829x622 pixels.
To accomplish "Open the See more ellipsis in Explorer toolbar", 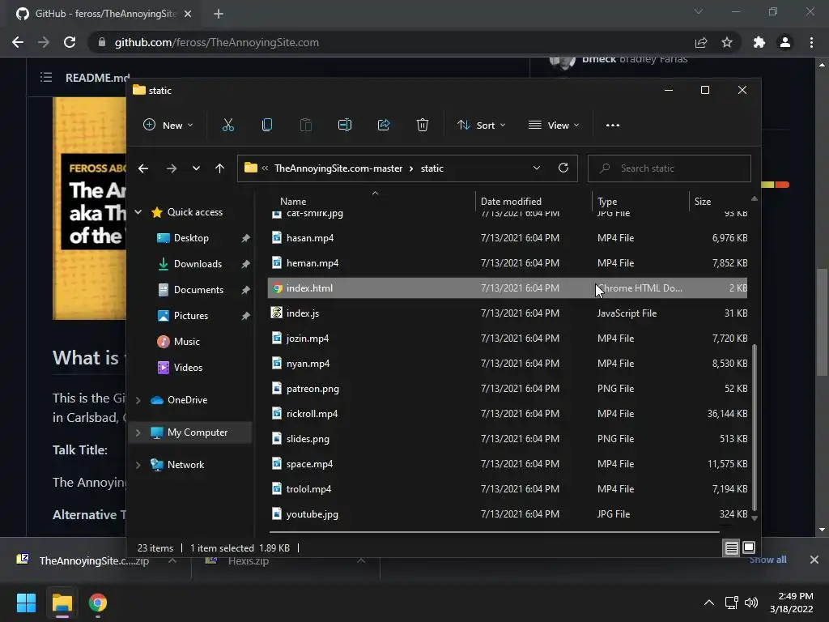I will (613, 126).
